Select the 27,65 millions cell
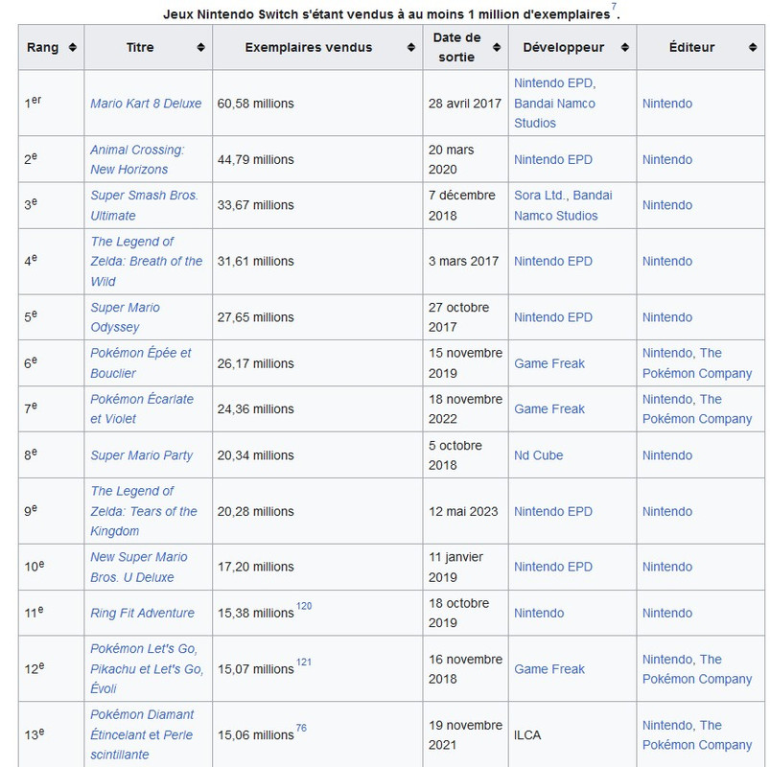Screen dimensions: 770x767 pyautogui.click(x=317, y=317)
